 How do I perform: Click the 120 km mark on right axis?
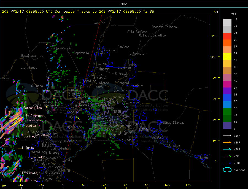pyautogui.click(x=213, y=36)
